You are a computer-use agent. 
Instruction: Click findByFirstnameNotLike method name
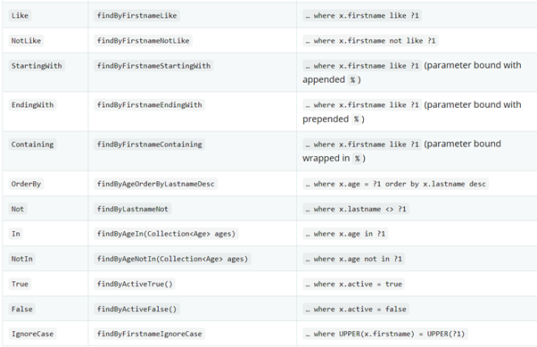pyautogui.click(x=143, y=41)
